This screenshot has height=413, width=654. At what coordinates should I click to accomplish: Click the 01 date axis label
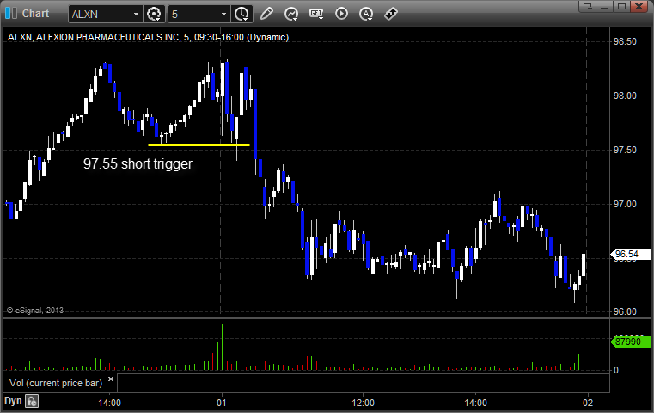(x=222, y=403)
